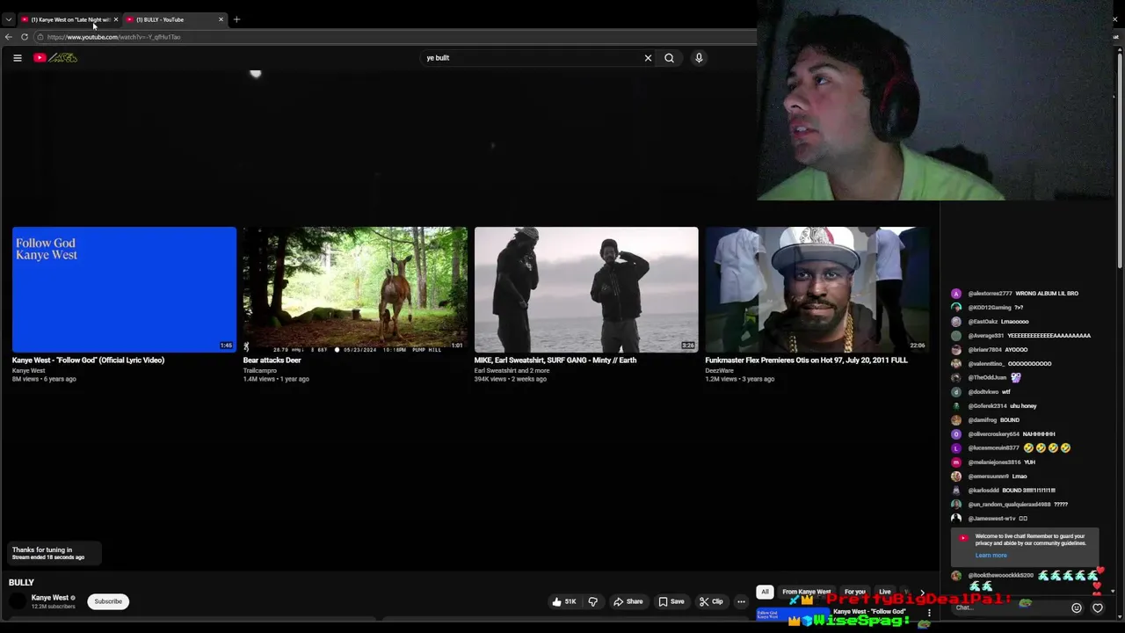Viewport: 1125px width, 633px height.
Task: Open the Follow God sidebar recommendation thumbnail
Action: (793, 615)
